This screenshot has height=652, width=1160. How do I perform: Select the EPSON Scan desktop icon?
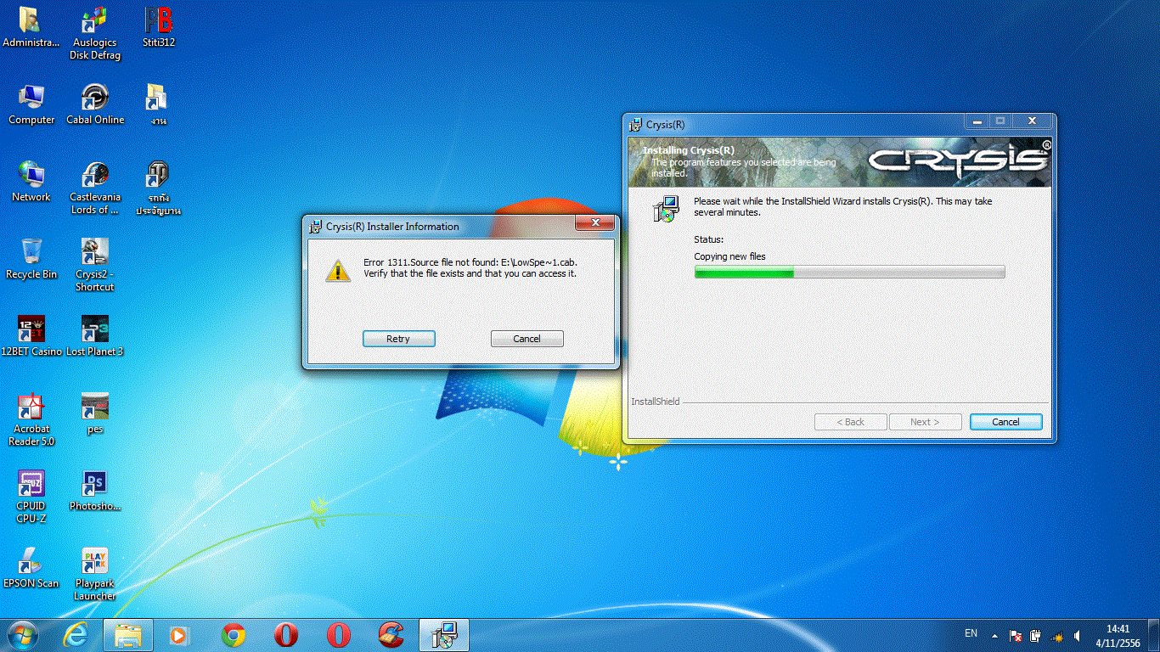point(31,565)
